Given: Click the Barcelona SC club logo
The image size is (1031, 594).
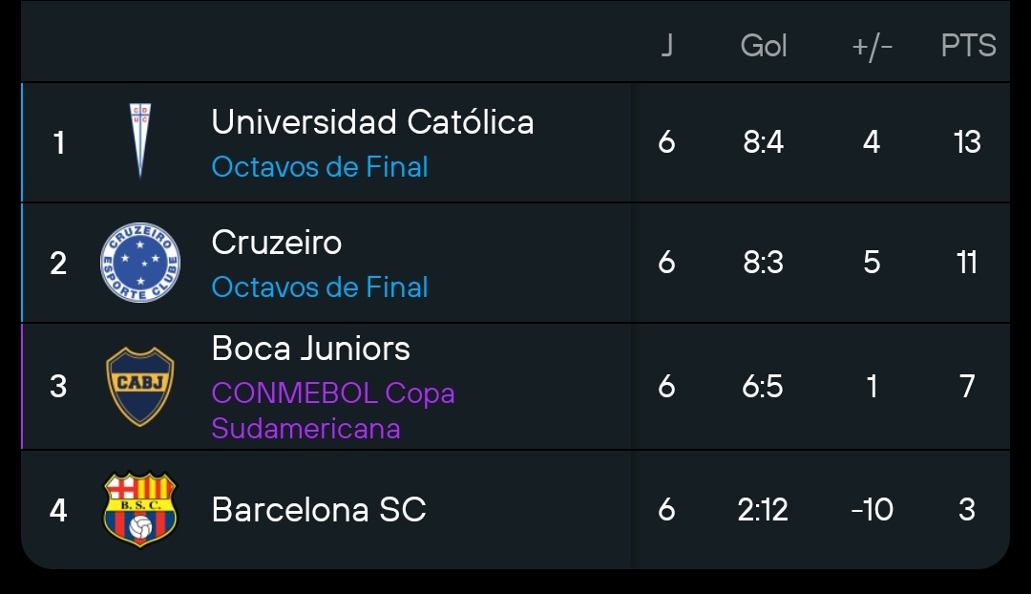Looking at the screenshot, I should coord(140,509).
